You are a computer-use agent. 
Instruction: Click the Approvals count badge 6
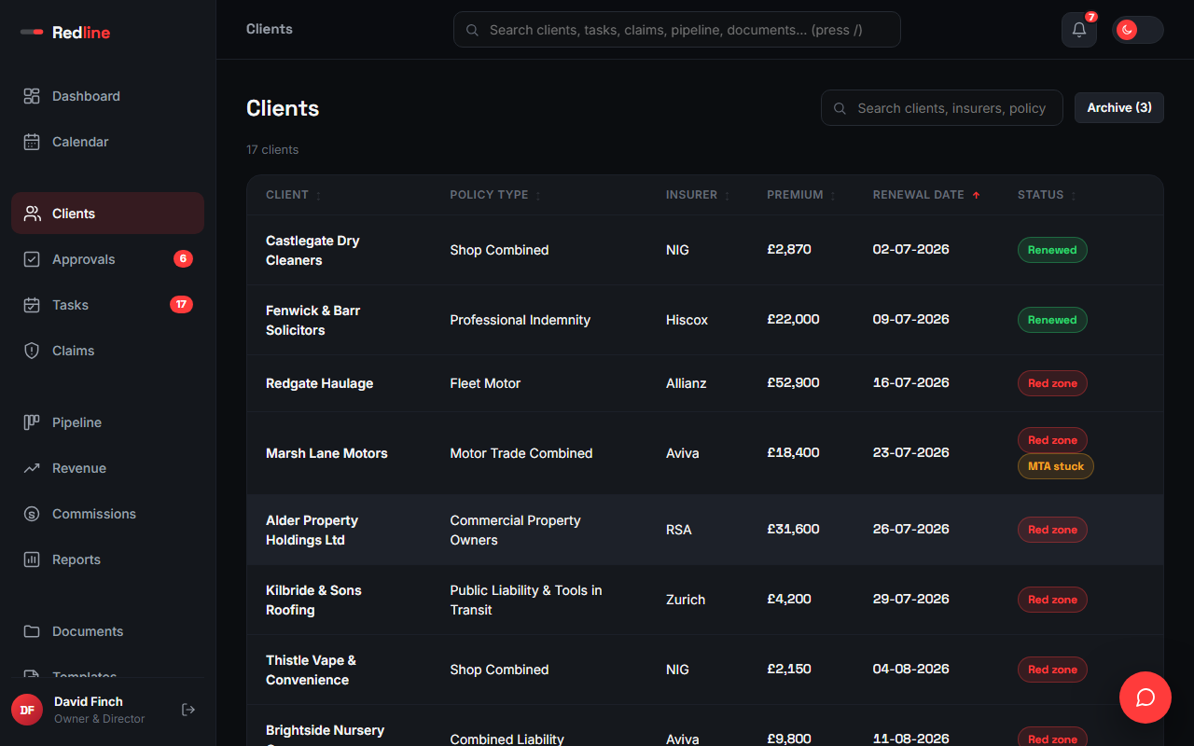[183, 258]
